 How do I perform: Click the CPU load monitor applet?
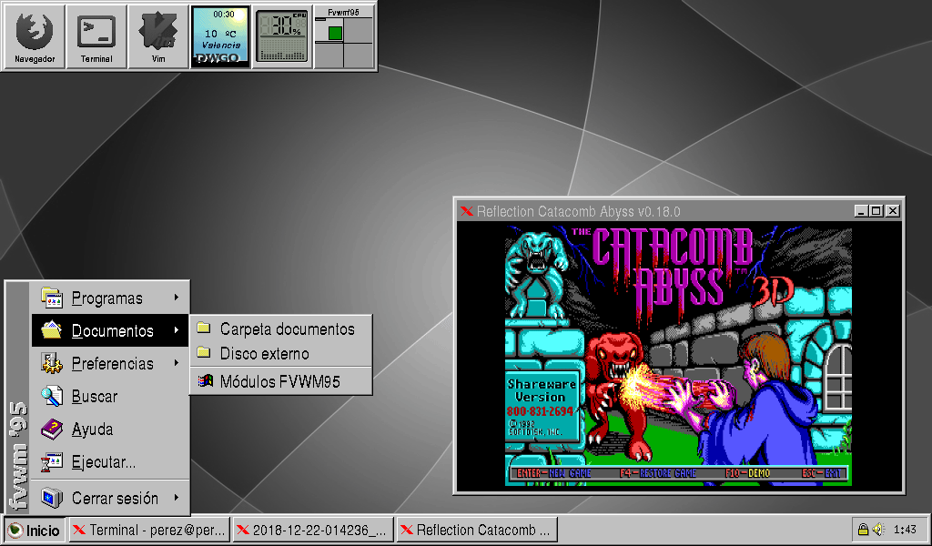click(x=282, y=36)
